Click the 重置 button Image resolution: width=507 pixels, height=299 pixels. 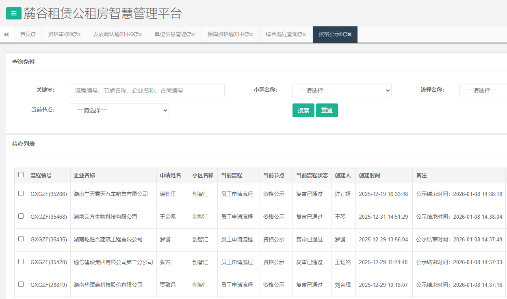click(327, 110)
